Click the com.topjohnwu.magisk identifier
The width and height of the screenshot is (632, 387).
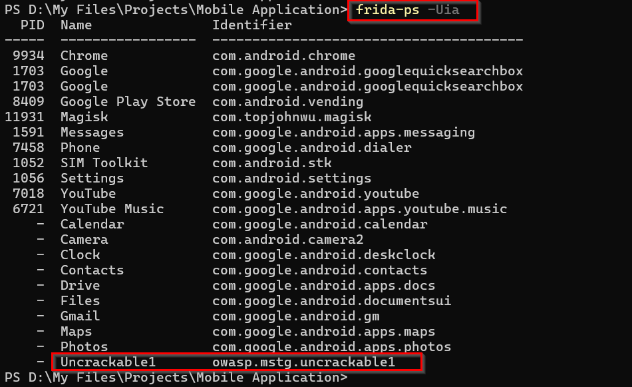tap(291, 117)
